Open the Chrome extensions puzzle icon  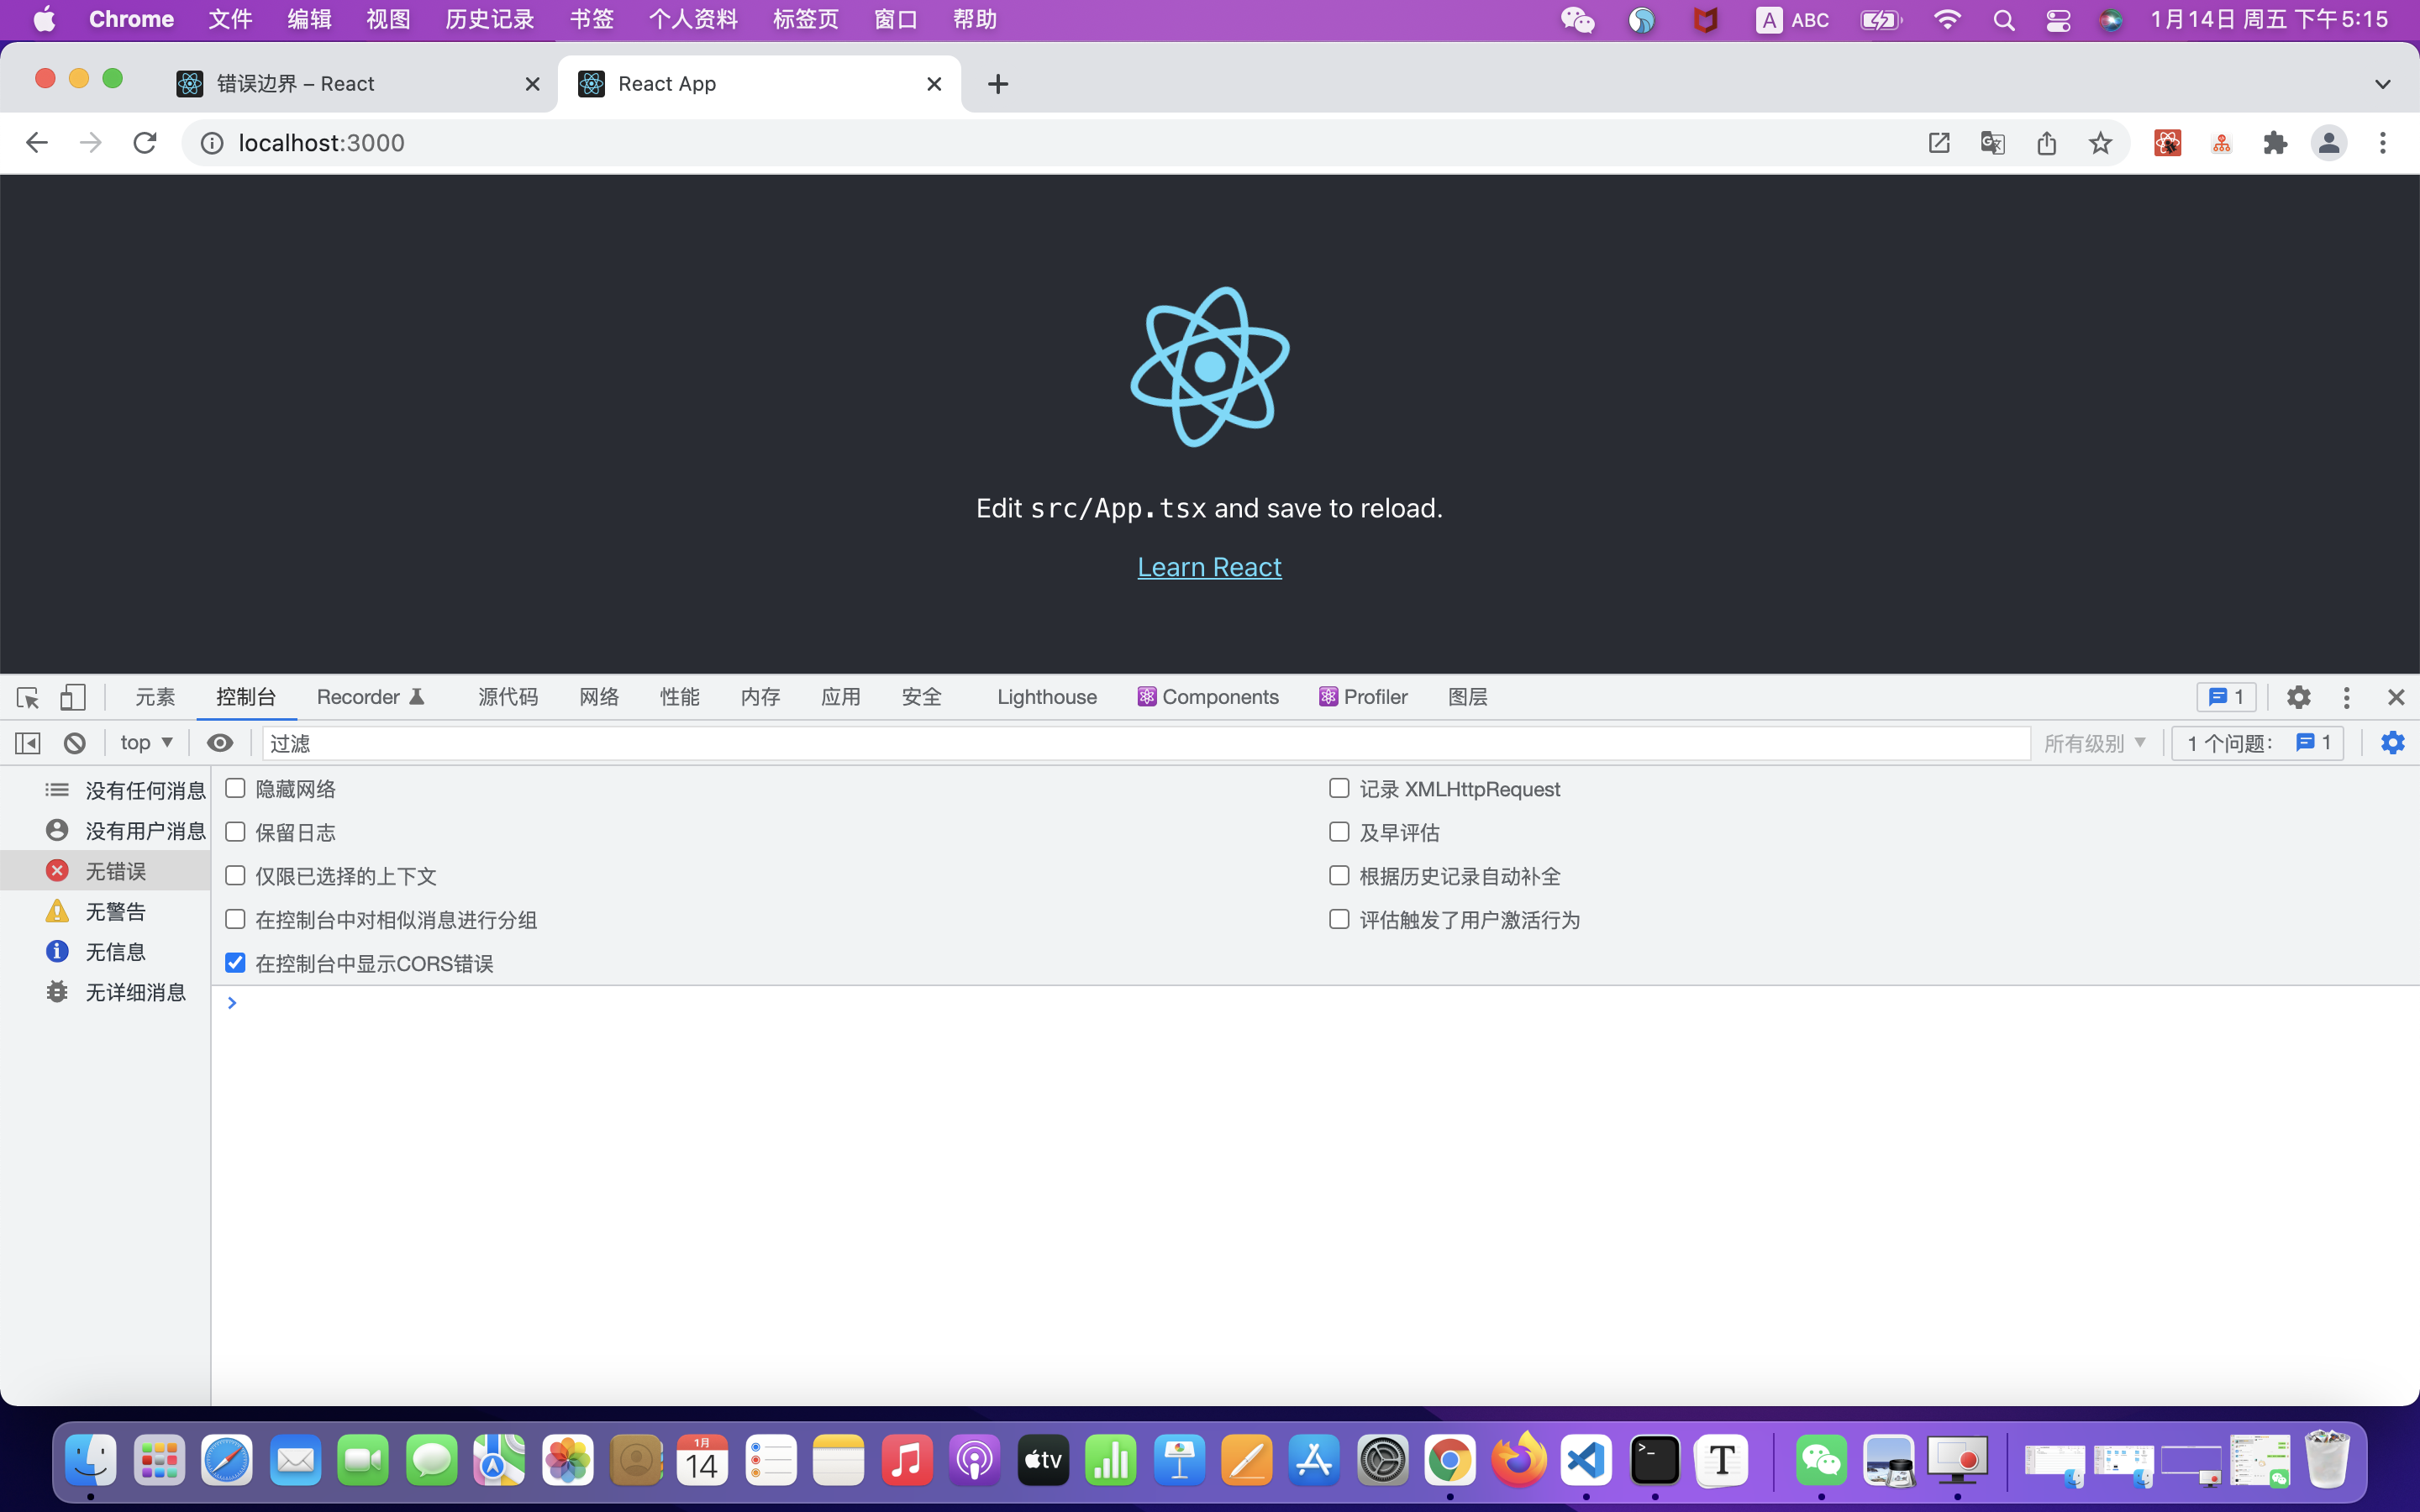point(2276,143)
